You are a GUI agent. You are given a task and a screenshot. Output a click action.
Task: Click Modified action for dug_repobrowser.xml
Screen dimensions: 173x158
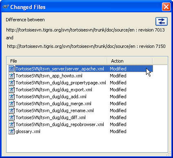click(118, 124)
